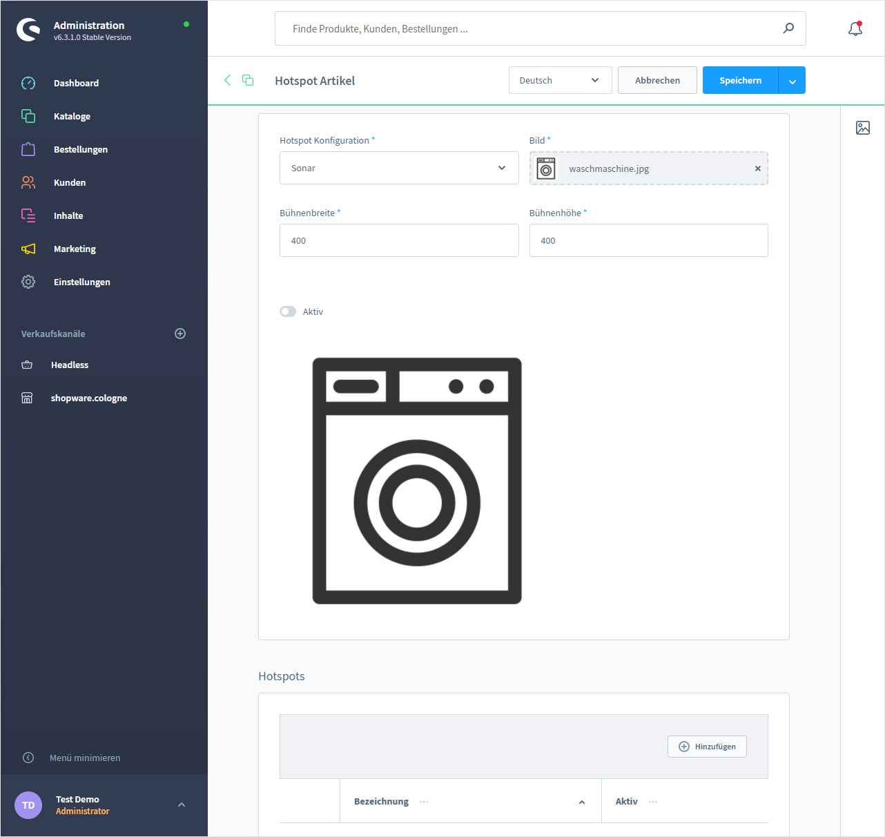
Task: Click the Hotspot Artikel title
Action: (x=315, y=81)
